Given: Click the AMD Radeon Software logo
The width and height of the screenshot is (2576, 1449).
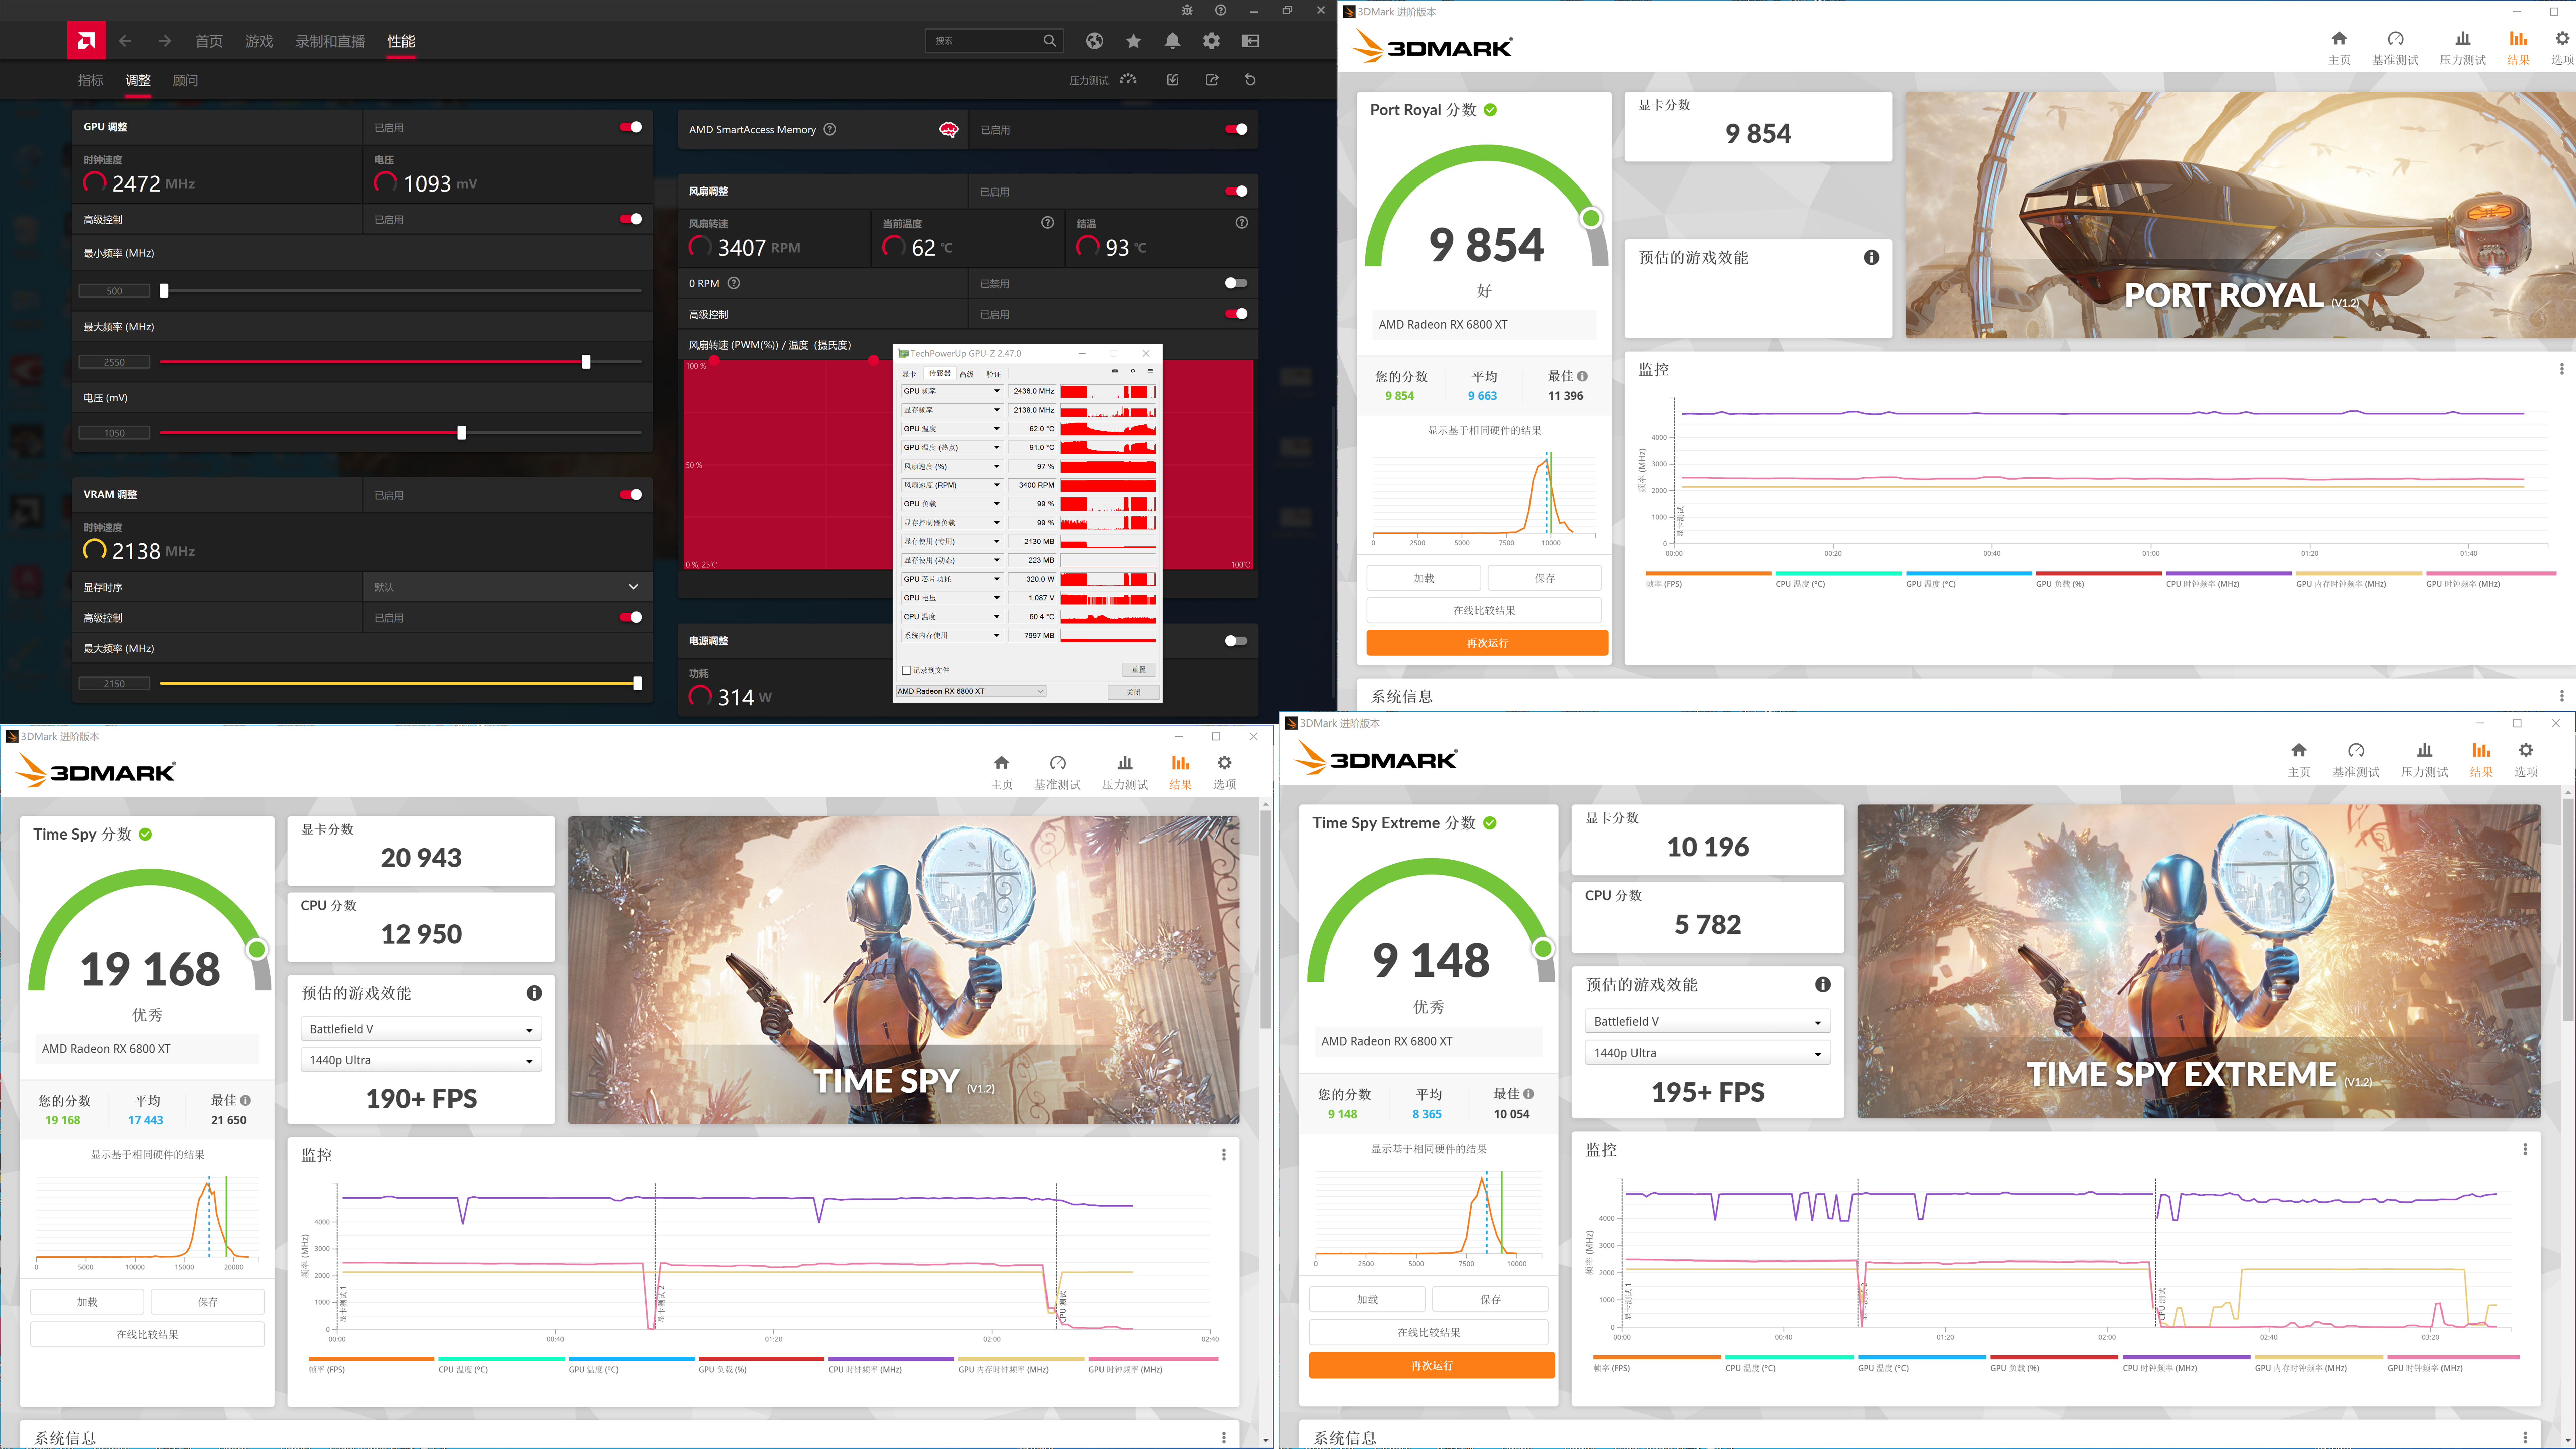Looking at the screenshot, I should pos(86,41).
